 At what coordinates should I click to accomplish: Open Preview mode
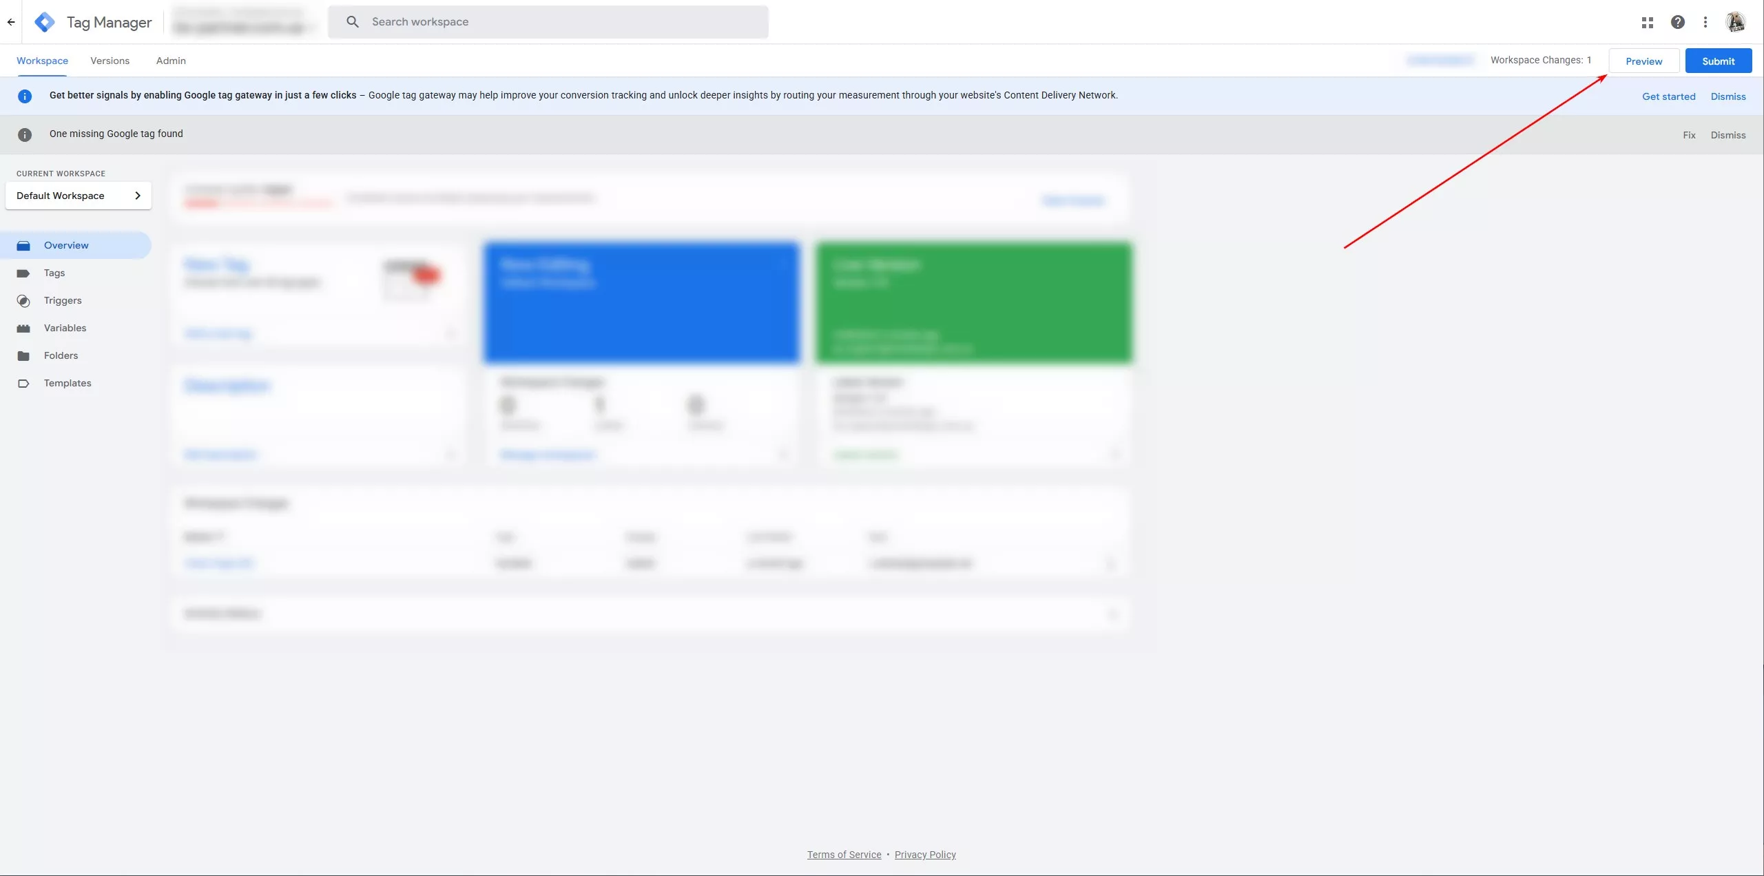pyautogui.click(x=1643, y=61)
